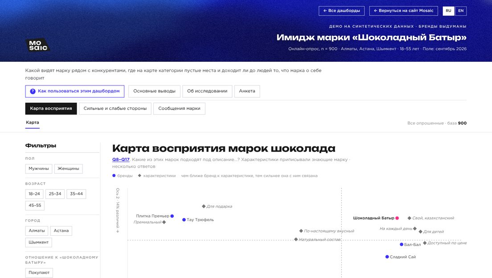This screenshot has height=278, width=492.
Task: Click the Бал-Бал map label
Action: (412, 245)
